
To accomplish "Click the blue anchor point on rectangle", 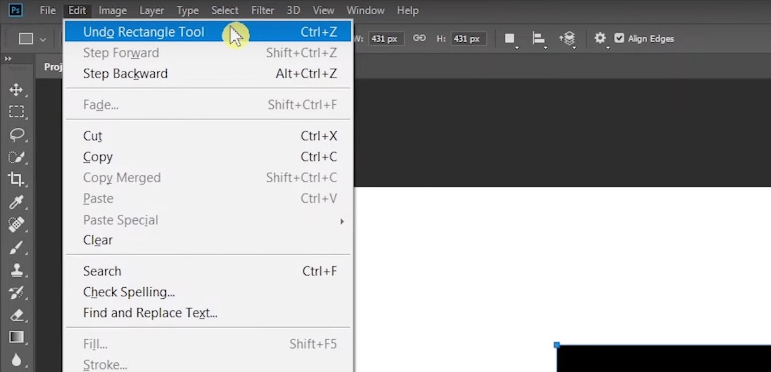I will pos(557,345).
